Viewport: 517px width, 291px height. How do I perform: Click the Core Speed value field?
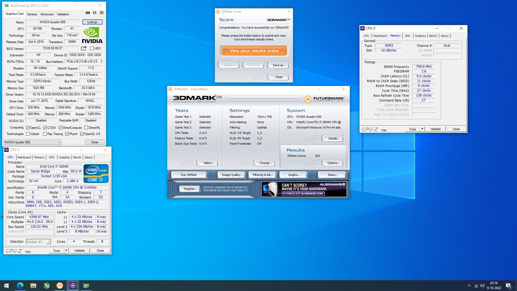click(39, 217)
